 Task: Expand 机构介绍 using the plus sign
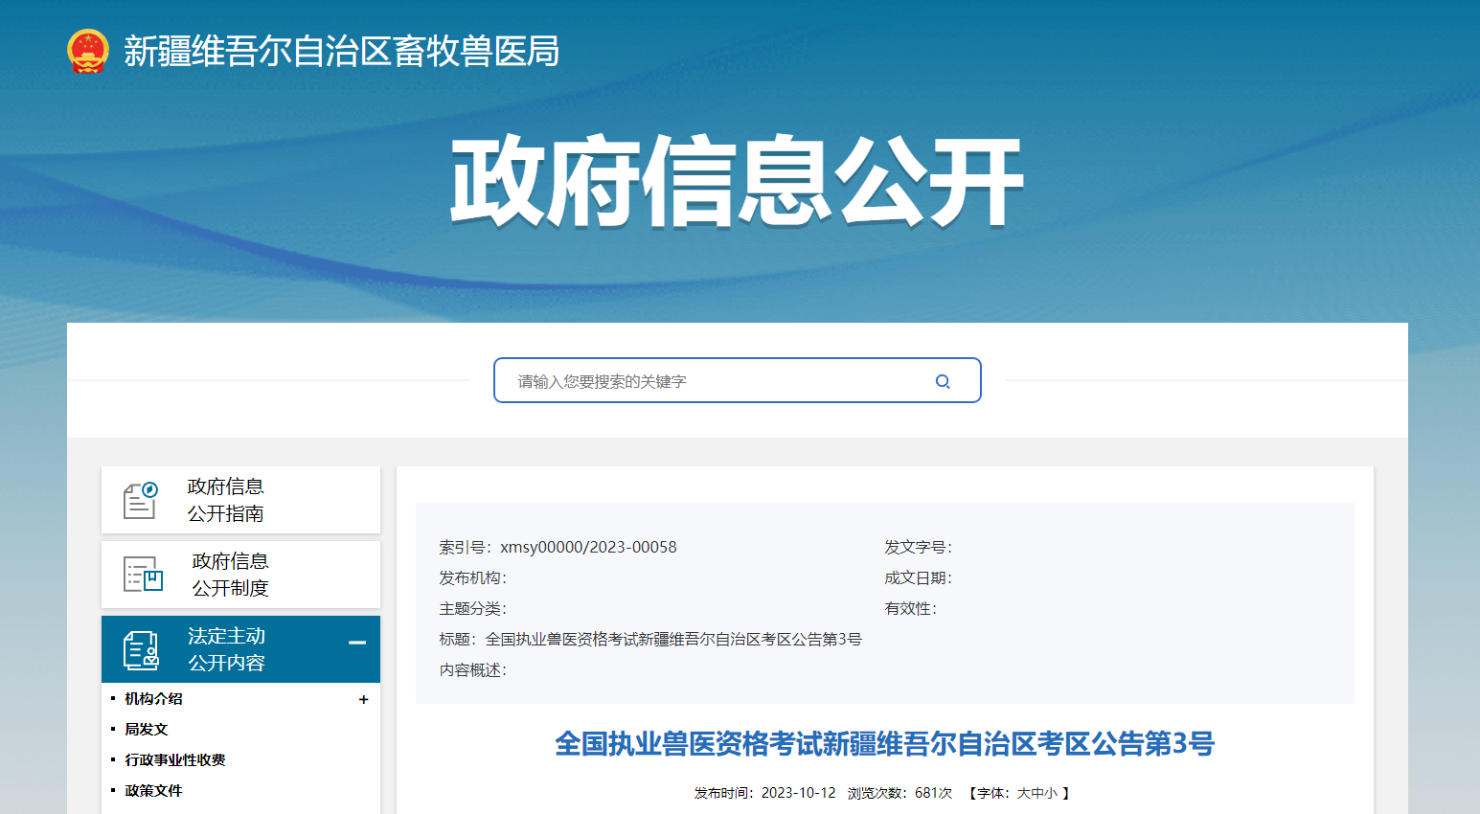pyautogui.click(x=363, y=700)
